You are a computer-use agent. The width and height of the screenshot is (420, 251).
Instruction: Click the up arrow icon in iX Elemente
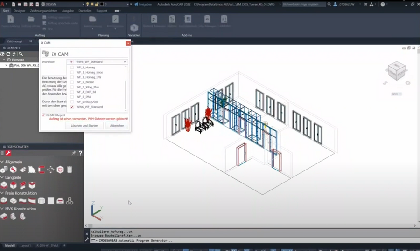tap(14, 54)
